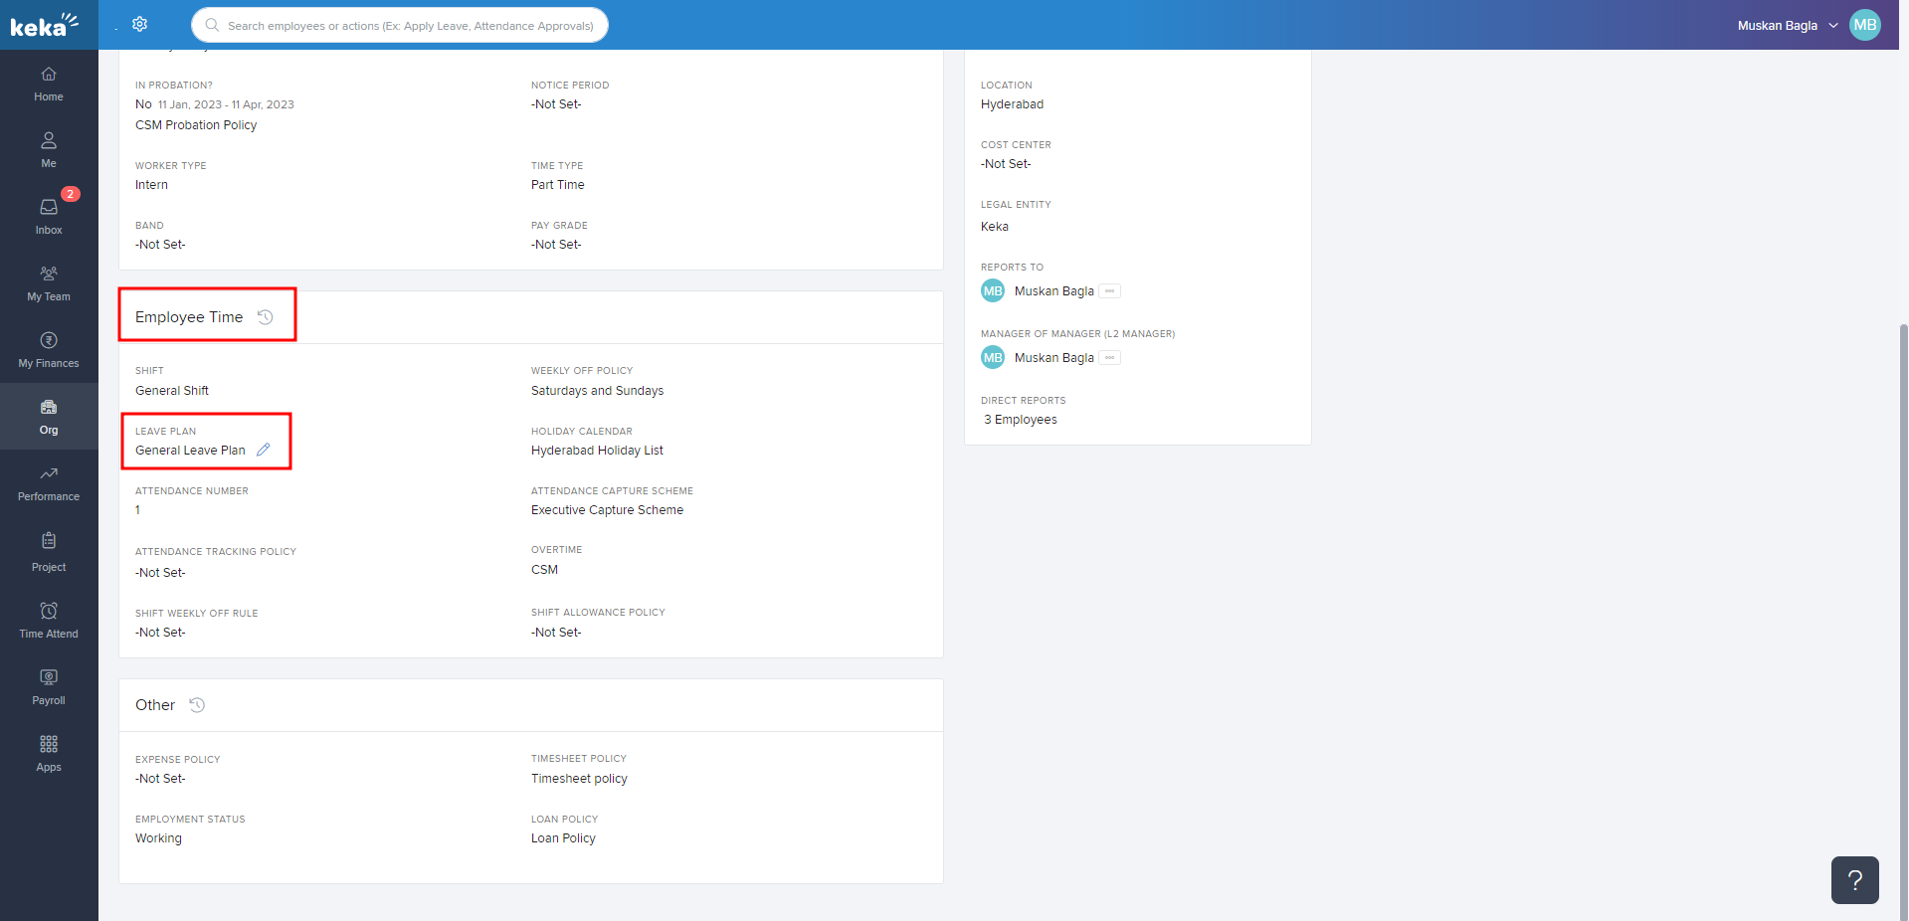The width and height of the screenshot is (1909, 921).
Task: View Employee Time history icon
Action: 266,317
